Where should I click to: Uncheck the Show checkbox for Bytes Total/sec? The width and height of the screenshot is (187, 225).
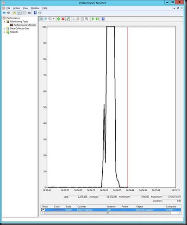pos(44,210)
